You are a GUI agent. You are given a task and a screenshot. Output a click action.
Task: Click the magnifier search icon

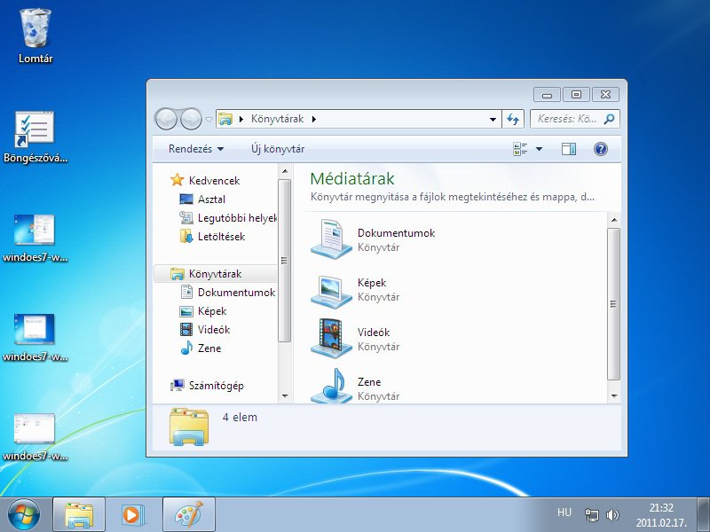[610, 119]
